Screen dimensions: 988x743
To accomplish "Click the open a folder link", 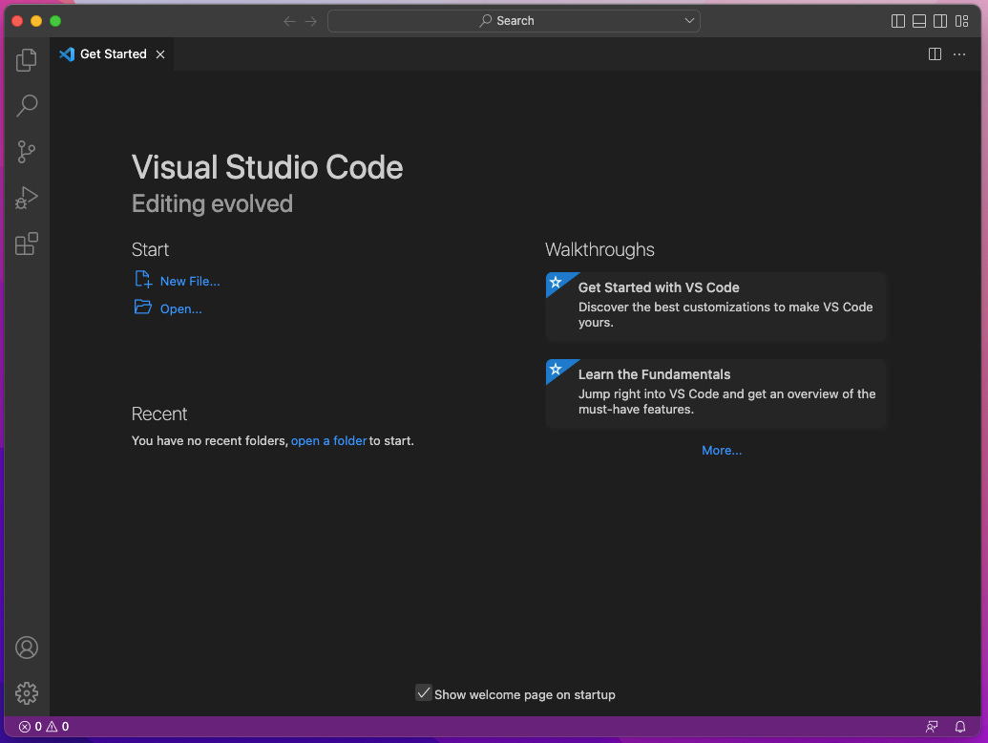I will click(x=329, y=440).
